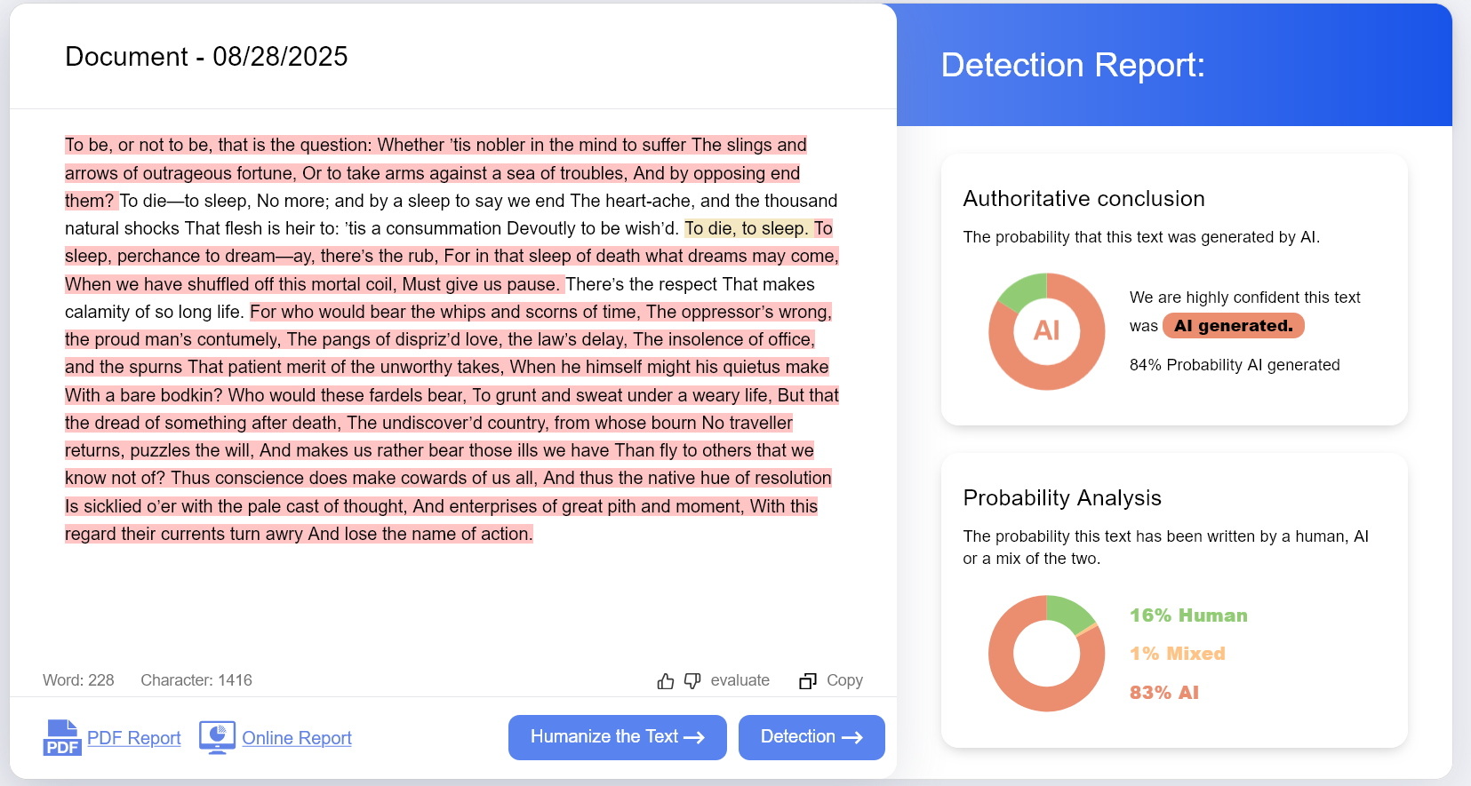Click the 16% Human legend entry
Screen dimensions: 1471x786
tap(1188, 615)
